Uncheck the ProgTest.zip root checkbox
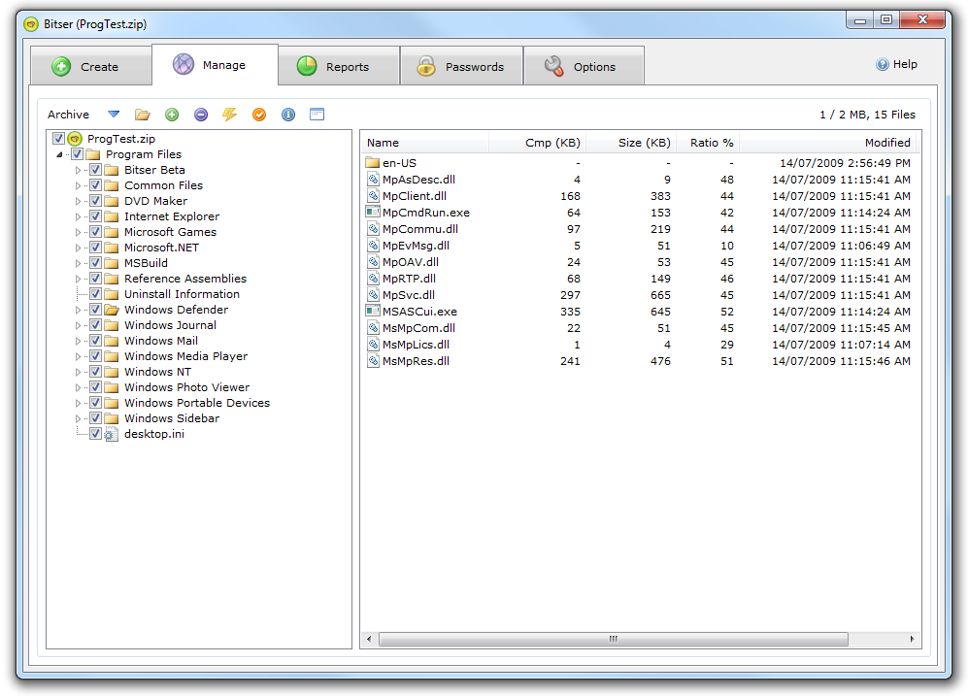This screenshot has height=696, width=968. click(58, 139)
